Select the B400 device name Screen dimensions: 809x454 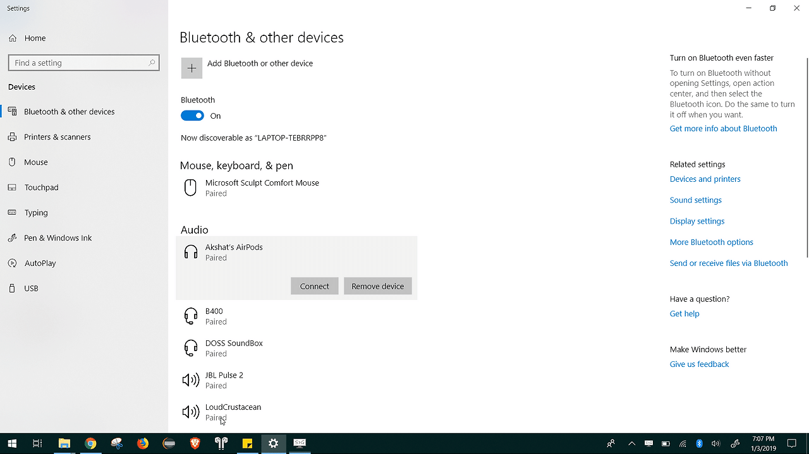(x=214, y=311)
